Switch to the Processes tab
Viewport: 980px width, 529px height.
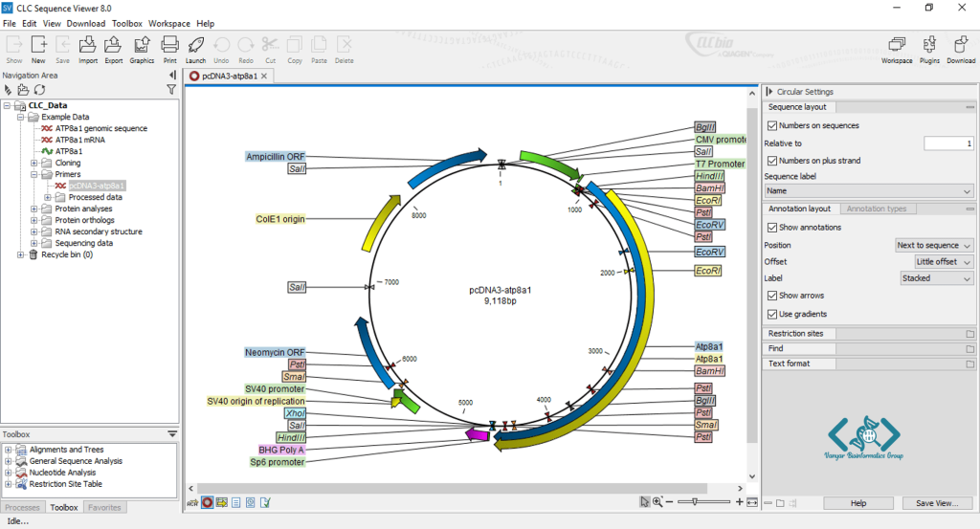tap(22, 508)
